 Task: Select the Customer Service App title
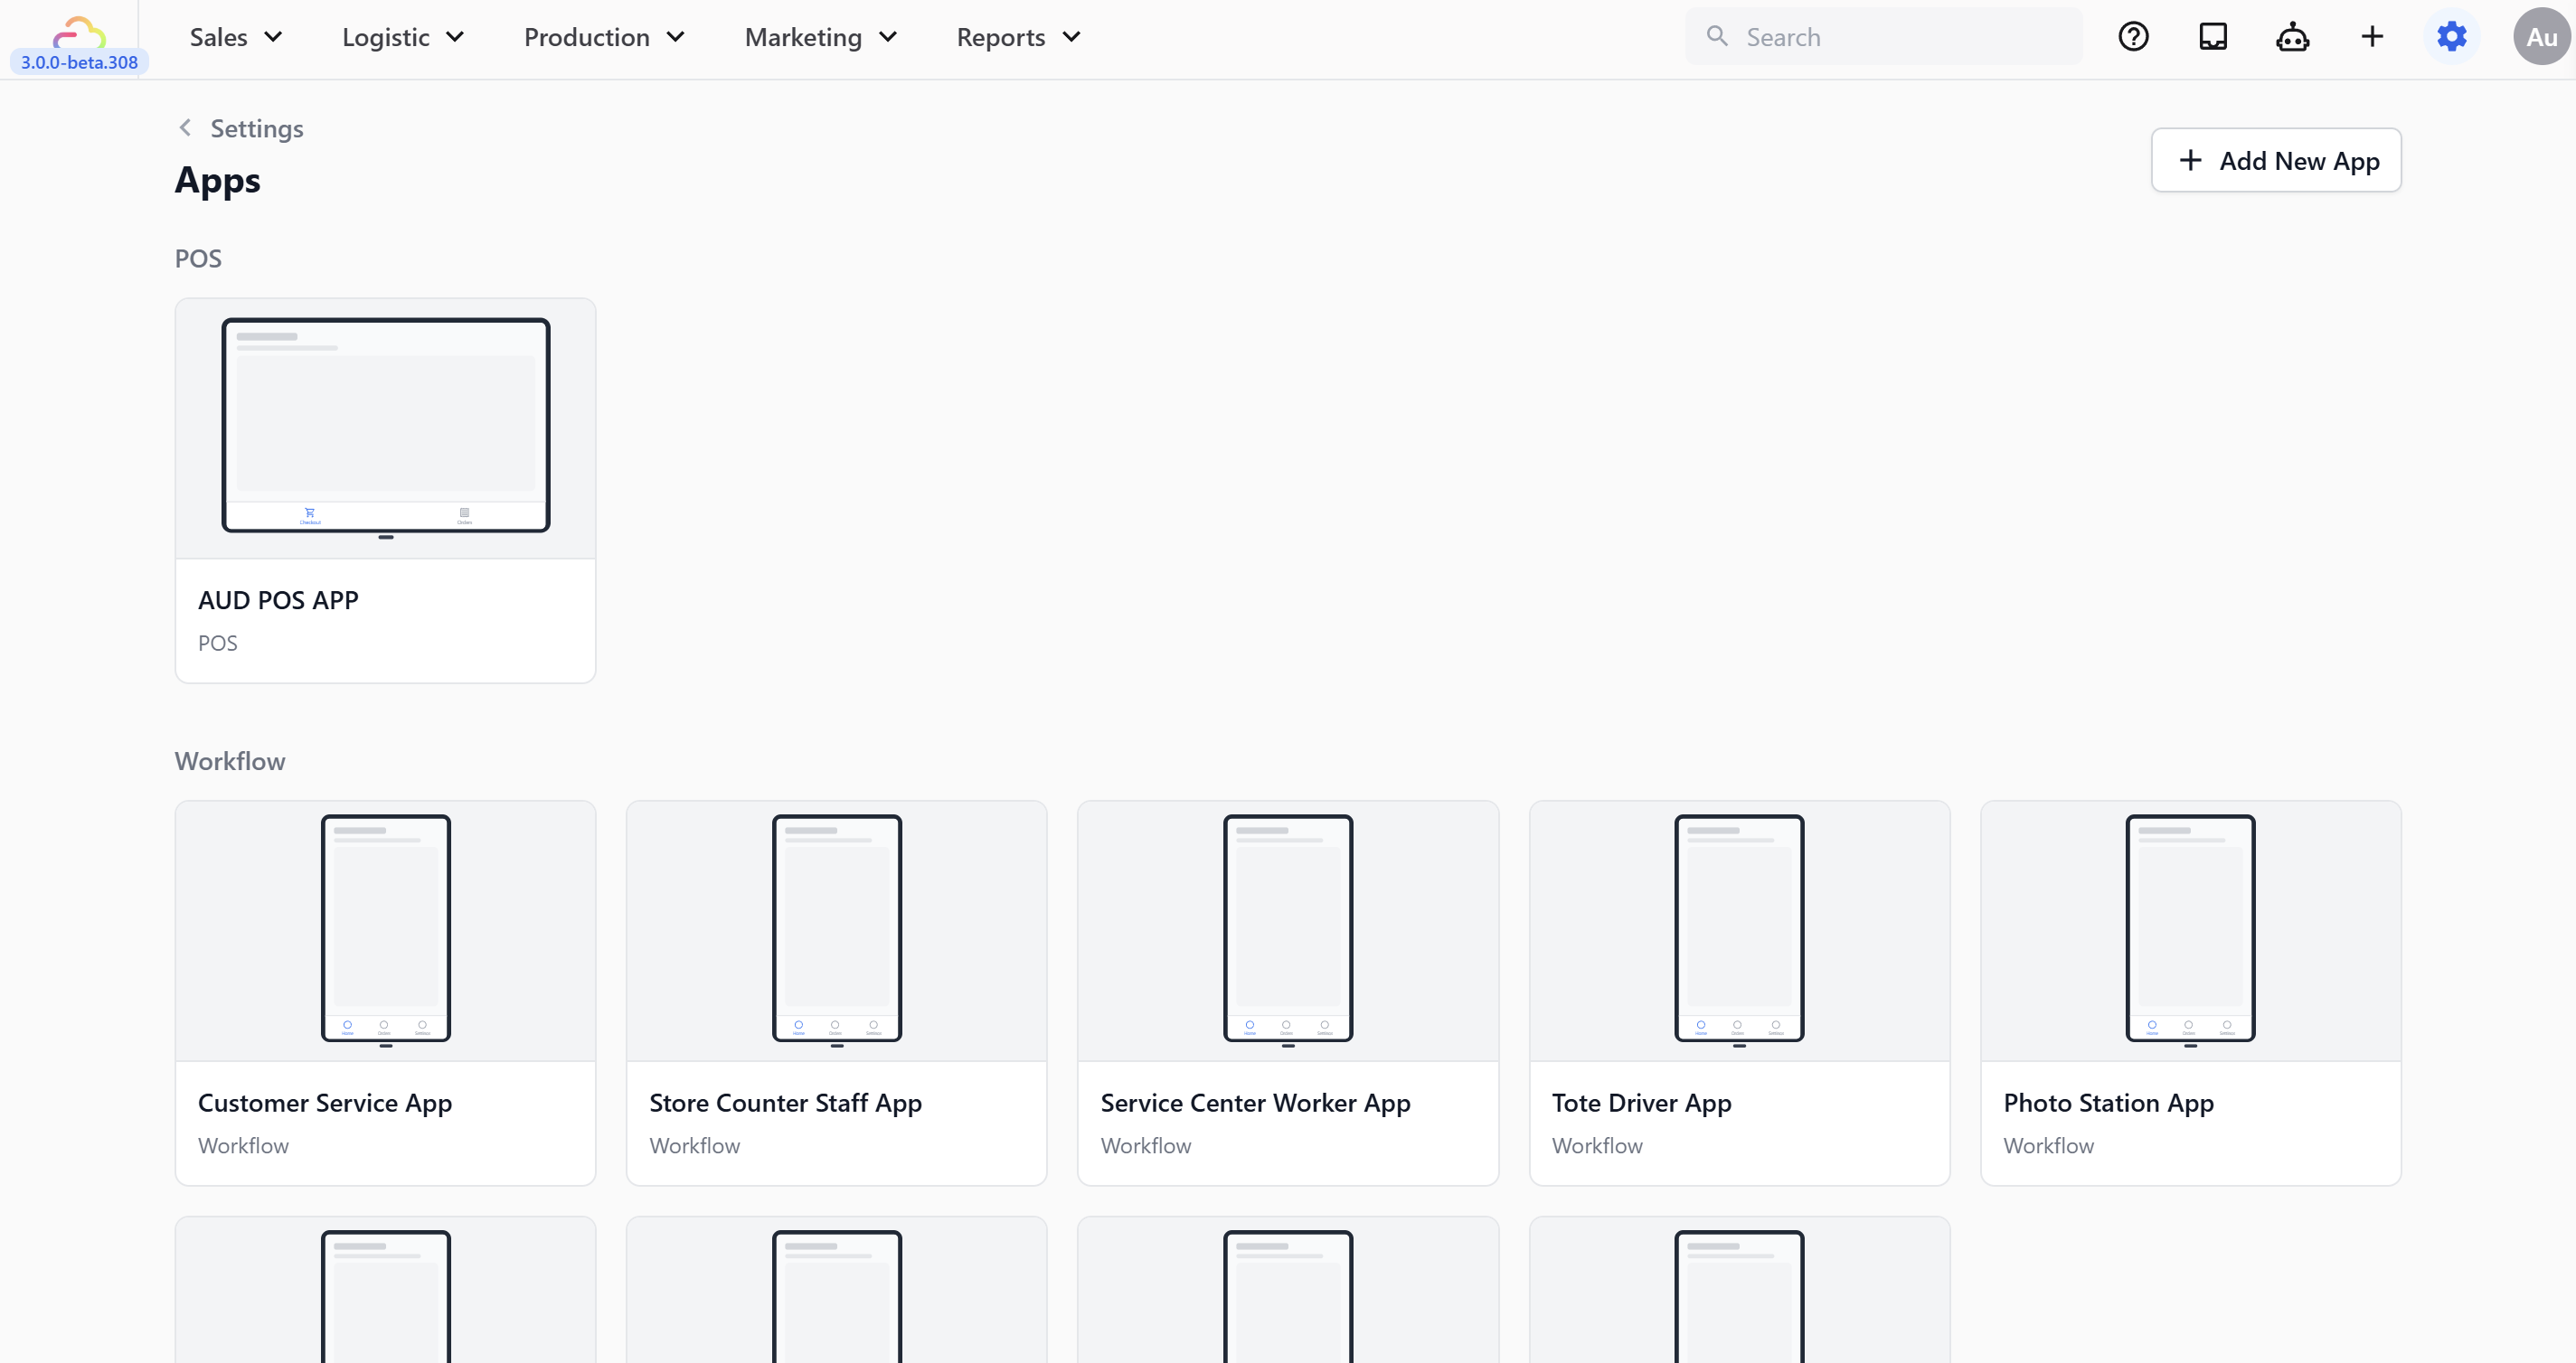tap(325, 1103)
